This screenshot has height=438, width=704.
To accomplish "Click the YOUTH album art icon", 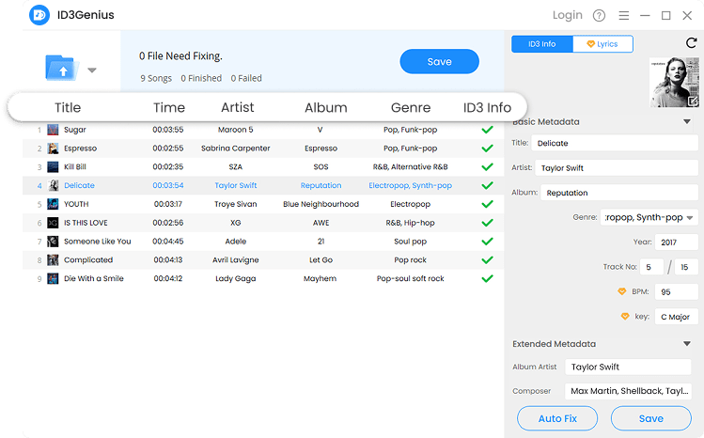I will pyautogui.click(x=53, y=204).
